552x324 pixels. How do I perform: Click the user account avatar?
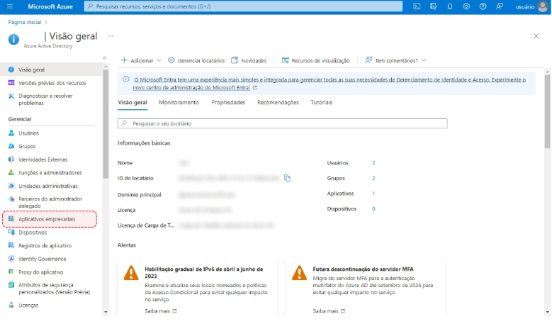[543, 6]
